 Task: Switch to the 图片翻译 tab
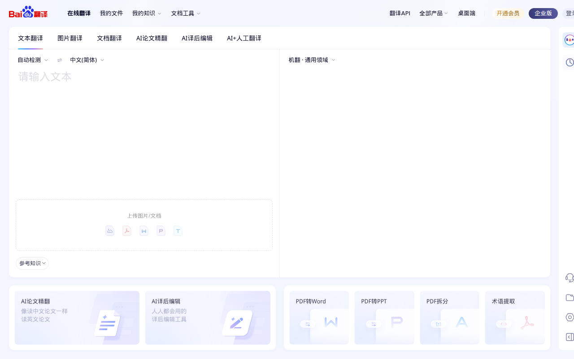coord(70,38)
